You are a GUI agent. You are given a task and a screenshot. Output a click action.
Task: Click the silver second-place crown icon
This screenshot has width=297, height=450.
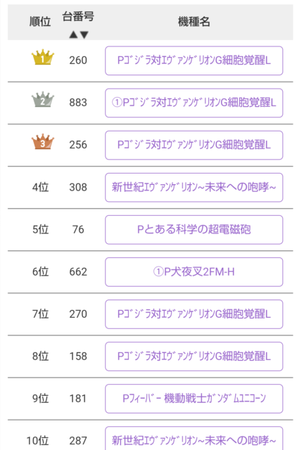(x=43, y=99)
